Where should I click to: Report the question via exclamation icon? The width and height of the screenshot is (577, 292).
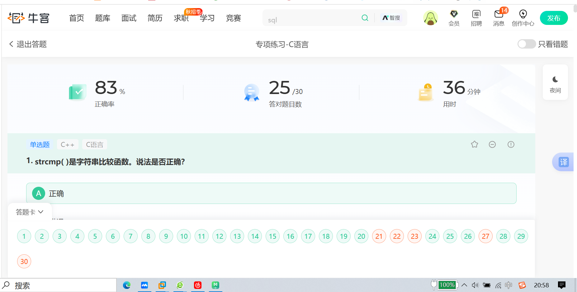(x=510, y=144)
